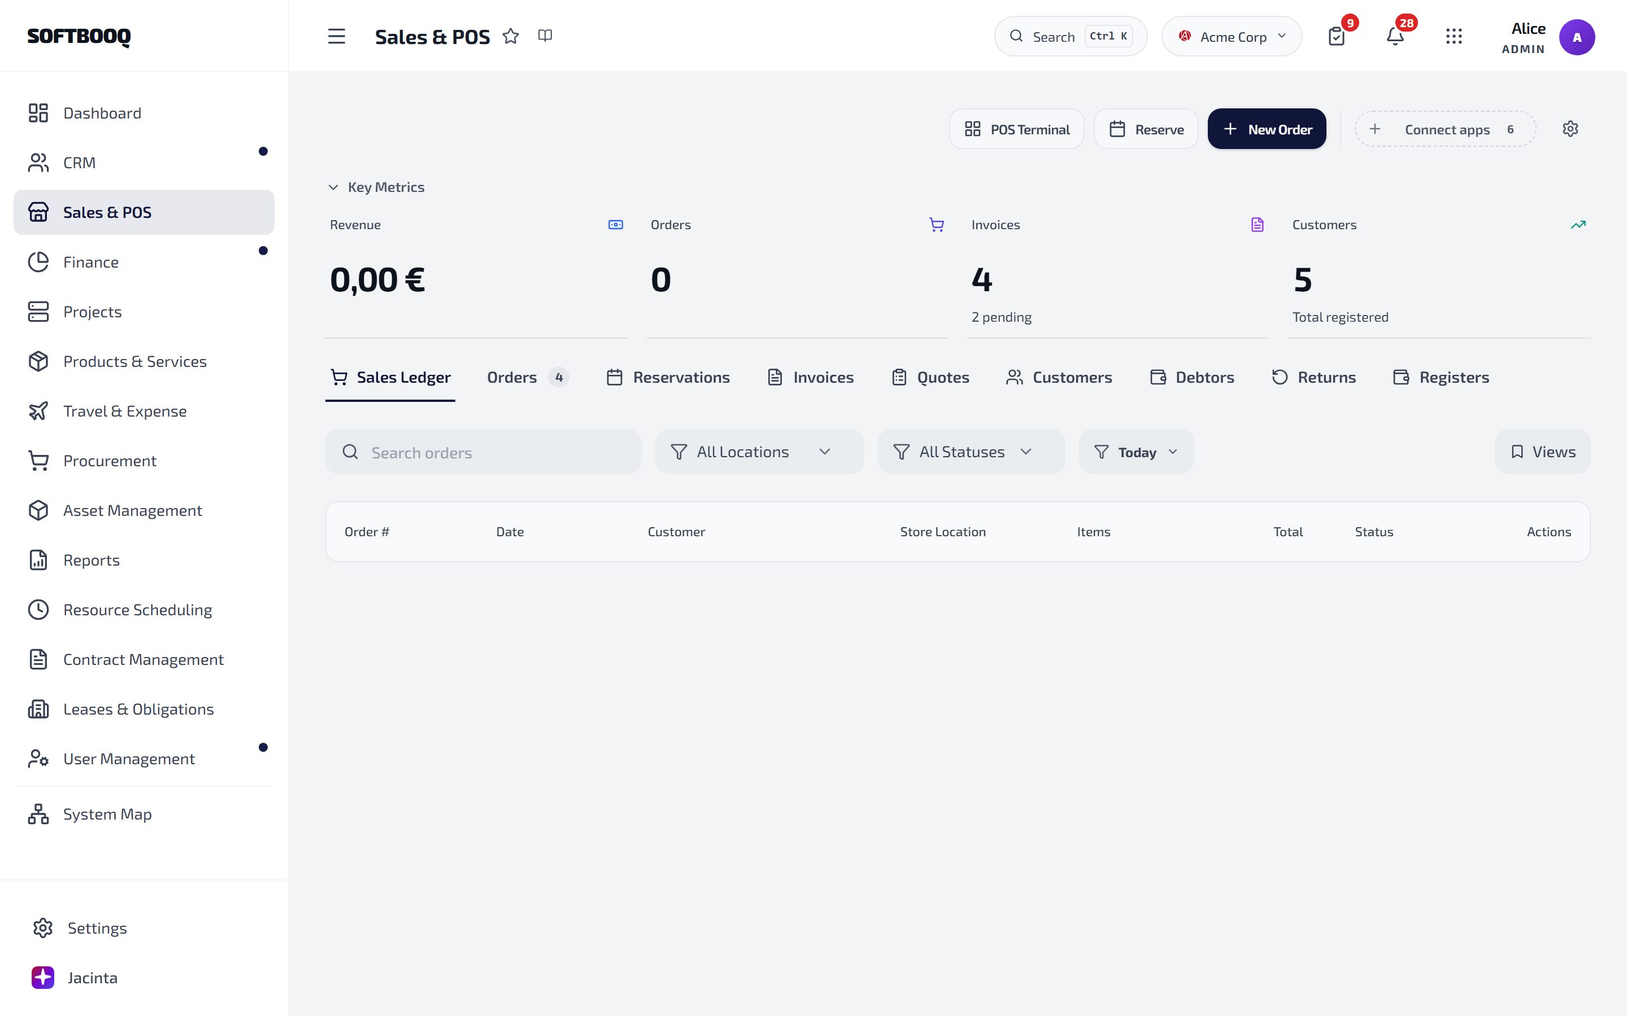Favorite Sales & POS with the star icon
The width and height of the screenshot is (1627, 1016).
pos(511,36)
